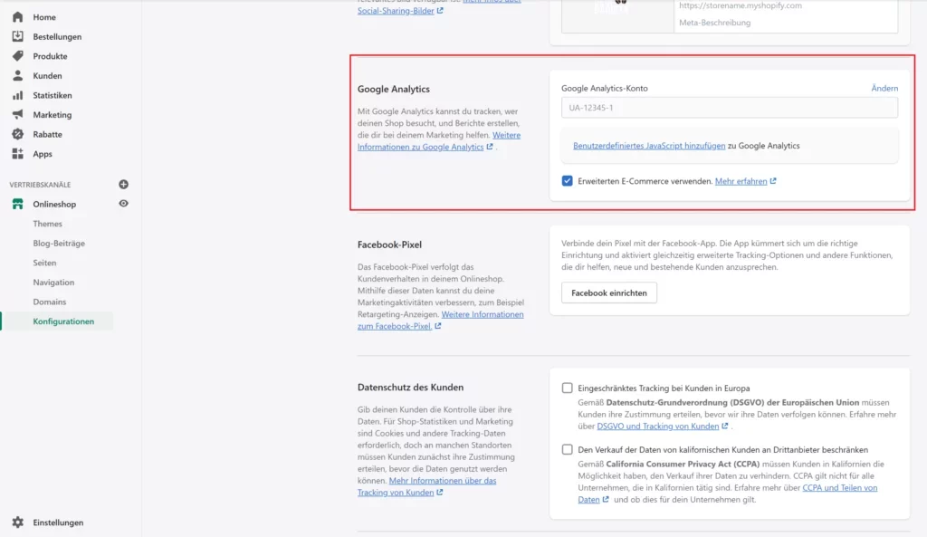The height and width of the screenshot is (537, 927).
Task: Click the Facebook einrichten button
Action: coord(609,292)
